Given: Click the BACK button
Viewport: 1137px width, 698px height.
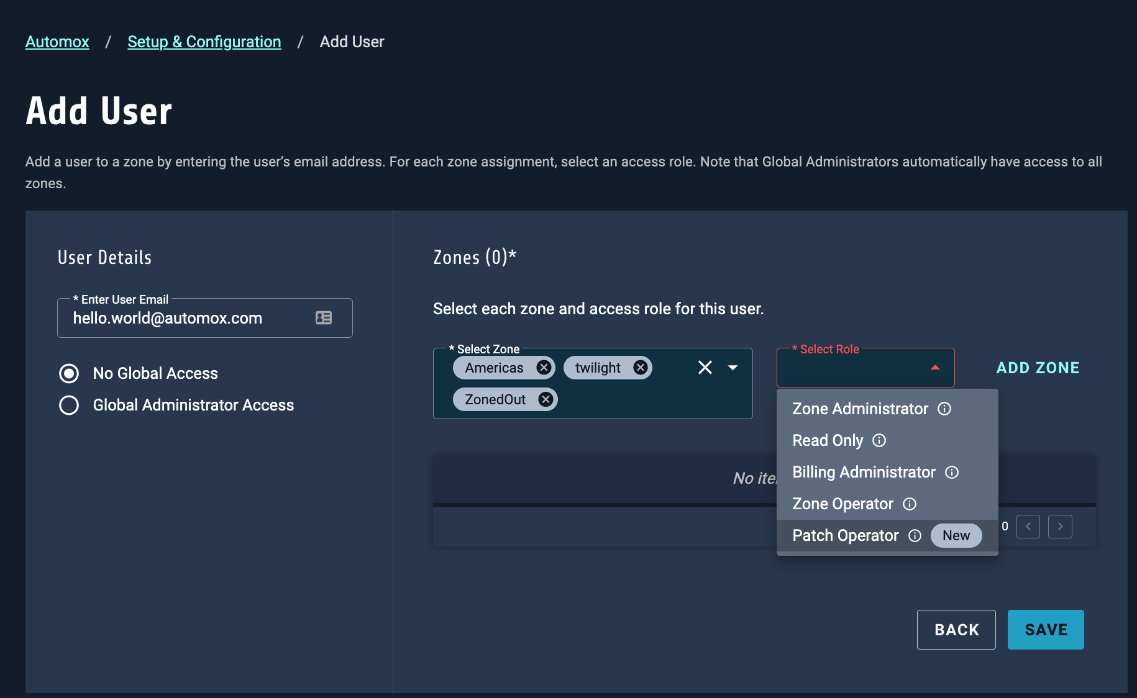Looking at the screenshot, I should pyautogui.click(x=956, y=630).
